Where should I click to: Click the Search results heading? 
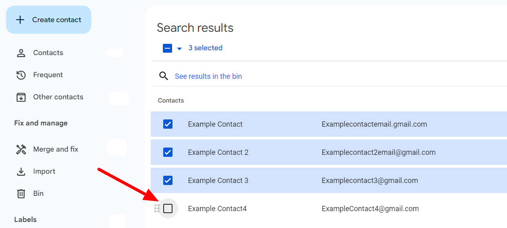click(195, 28)
